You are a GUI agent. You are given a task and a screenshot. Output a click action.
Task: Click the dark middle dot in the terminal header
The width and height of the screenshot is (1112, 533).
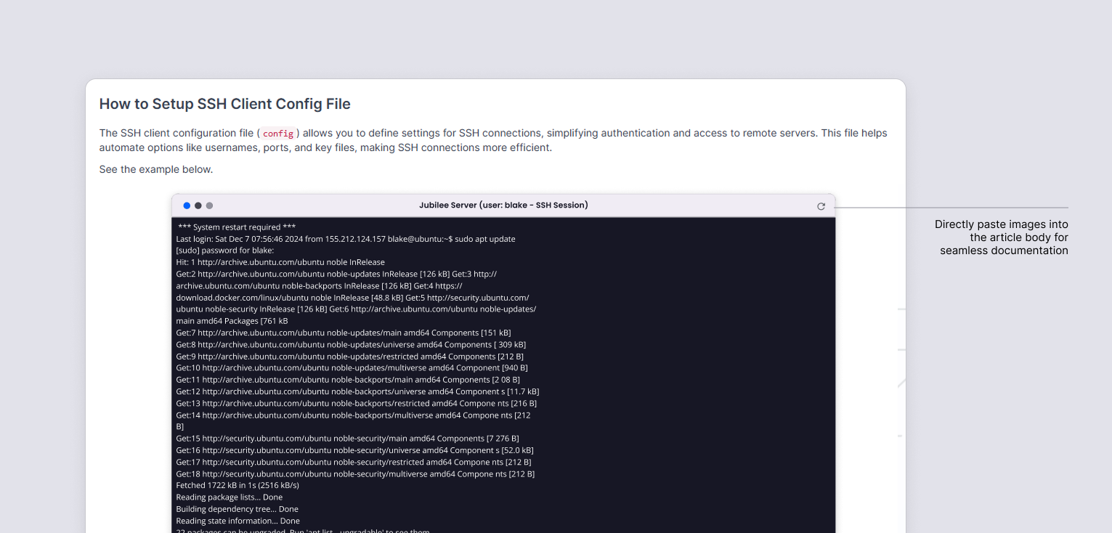(198, 206)
